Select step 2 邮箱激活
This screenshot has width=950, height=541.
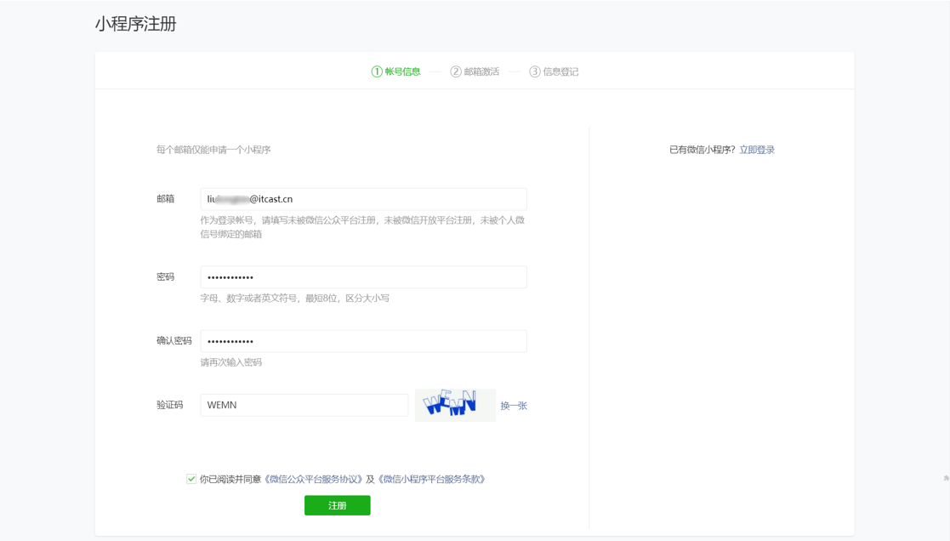click(475, 71)
